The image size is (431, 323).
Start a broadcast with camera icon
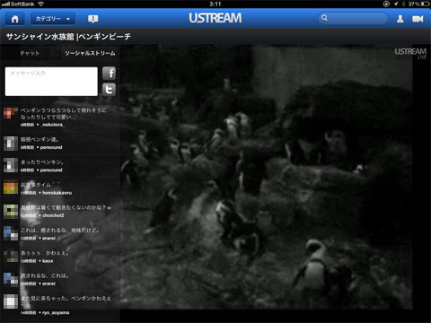(x=418, y=19)
